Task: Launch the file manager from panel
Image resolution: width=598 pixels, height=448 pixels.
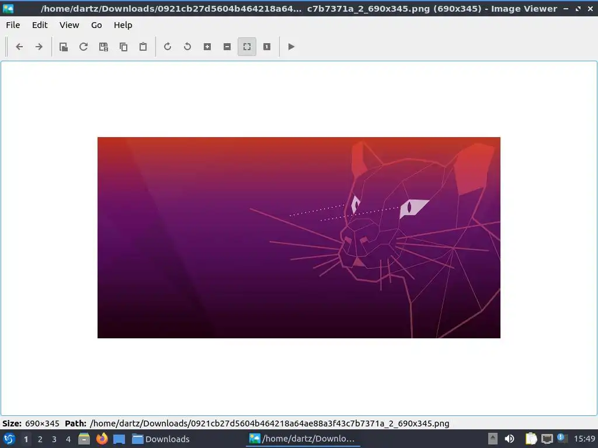Action: click(84, 439)
